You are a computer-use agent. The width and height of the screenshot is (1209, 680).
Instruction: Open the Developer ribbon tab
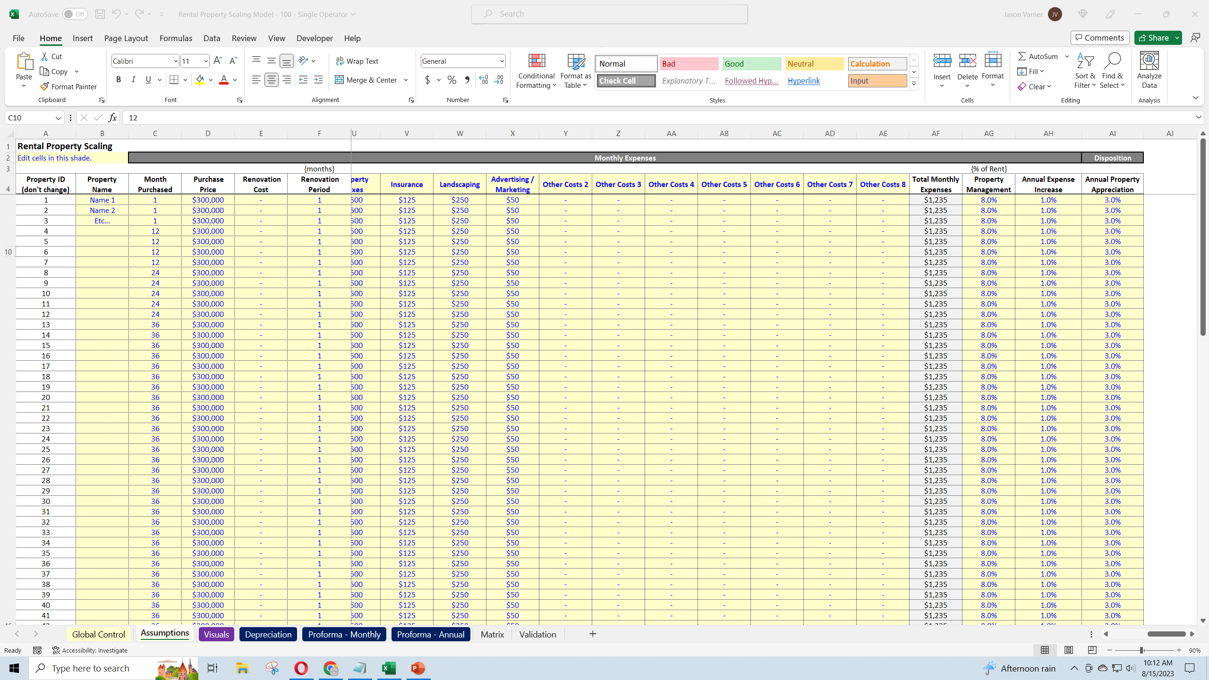point(315,38)
